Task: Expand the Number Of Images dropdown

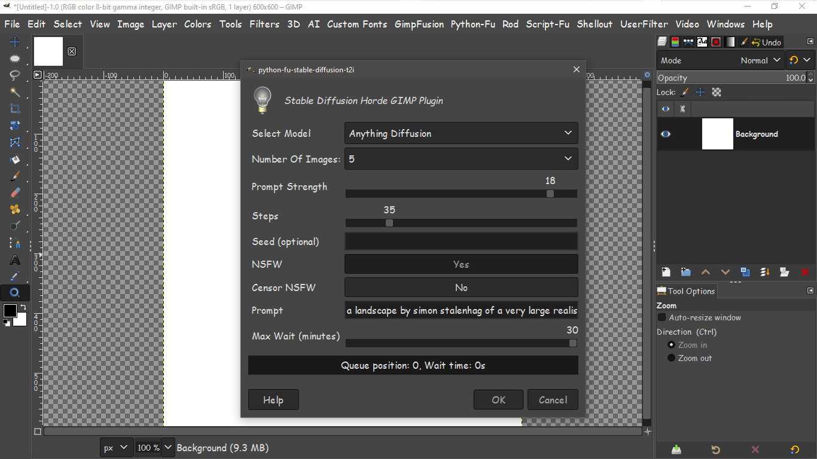Action: pyautogui.click(x=461, y=159)
